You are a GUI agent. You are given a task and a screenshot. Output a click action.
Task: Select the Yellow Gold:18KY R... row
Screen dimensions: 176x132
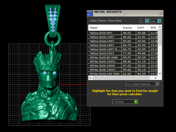click(123, 49)
